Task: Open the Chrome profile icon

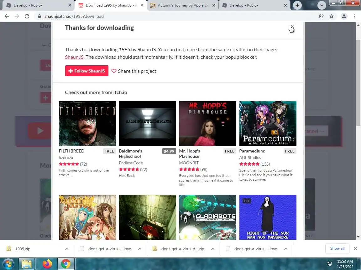Action: 344,16
